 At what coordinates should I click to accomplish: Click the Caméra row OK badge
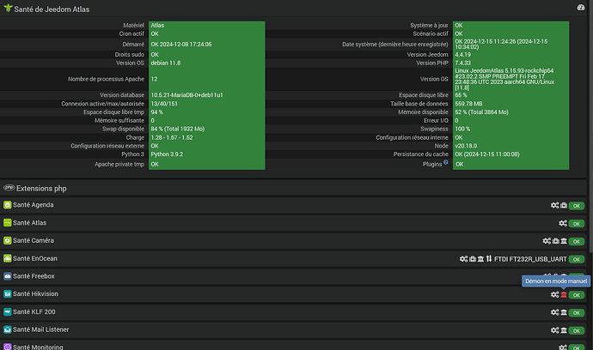coord(577,241)
